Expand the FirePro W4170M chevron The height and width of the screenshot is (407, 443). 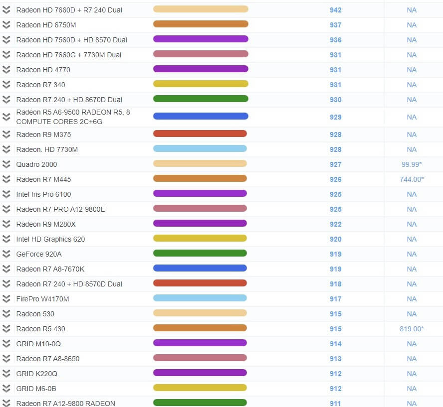6,299
